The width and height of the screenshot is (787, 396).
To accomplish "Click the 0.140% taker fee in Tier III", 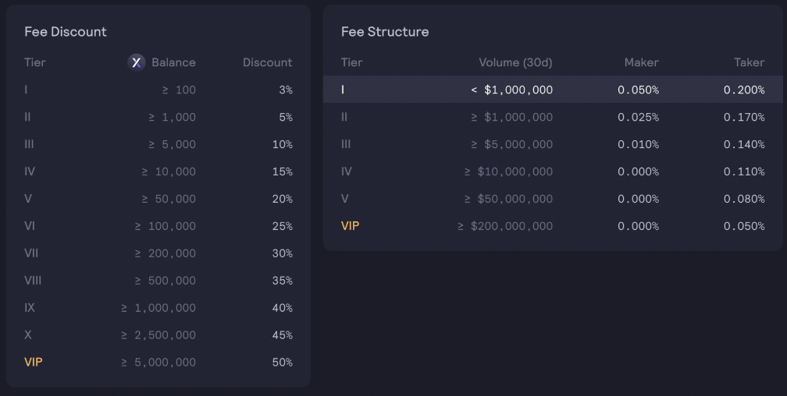I will click(744, 144).
